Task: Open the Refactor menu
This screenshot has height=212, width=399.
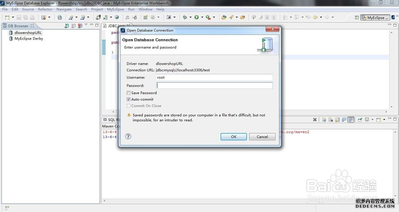Action: tap(45, 9)
